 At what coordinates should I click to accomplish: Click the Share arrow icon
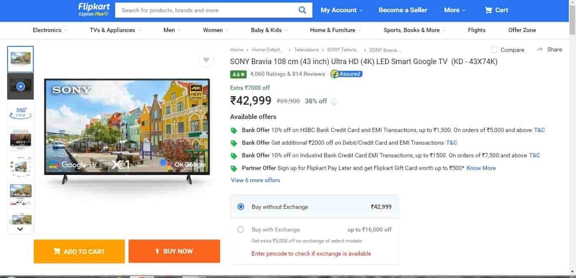(540, 49)
